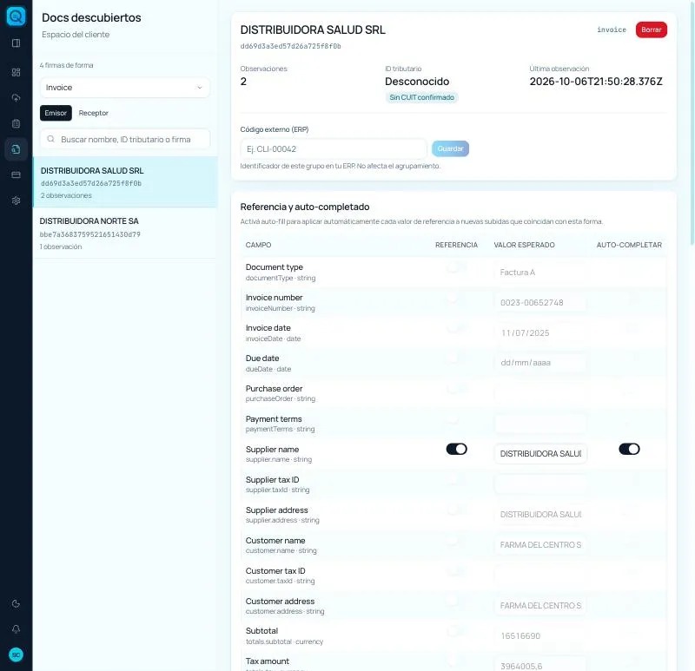Select DISTRIBUIDORA SALUD SRL in the list
The width and height of the screenshot is (695, 671).
coord(125,182)
